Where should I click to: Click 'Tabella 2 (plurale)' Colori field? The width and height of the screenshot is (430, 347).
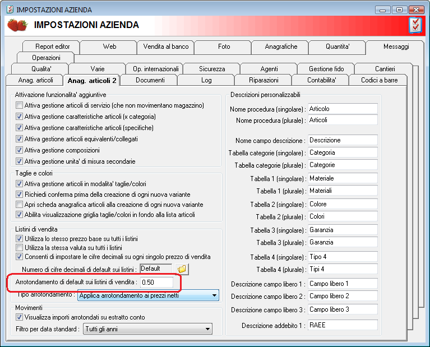tap(343, 216)
